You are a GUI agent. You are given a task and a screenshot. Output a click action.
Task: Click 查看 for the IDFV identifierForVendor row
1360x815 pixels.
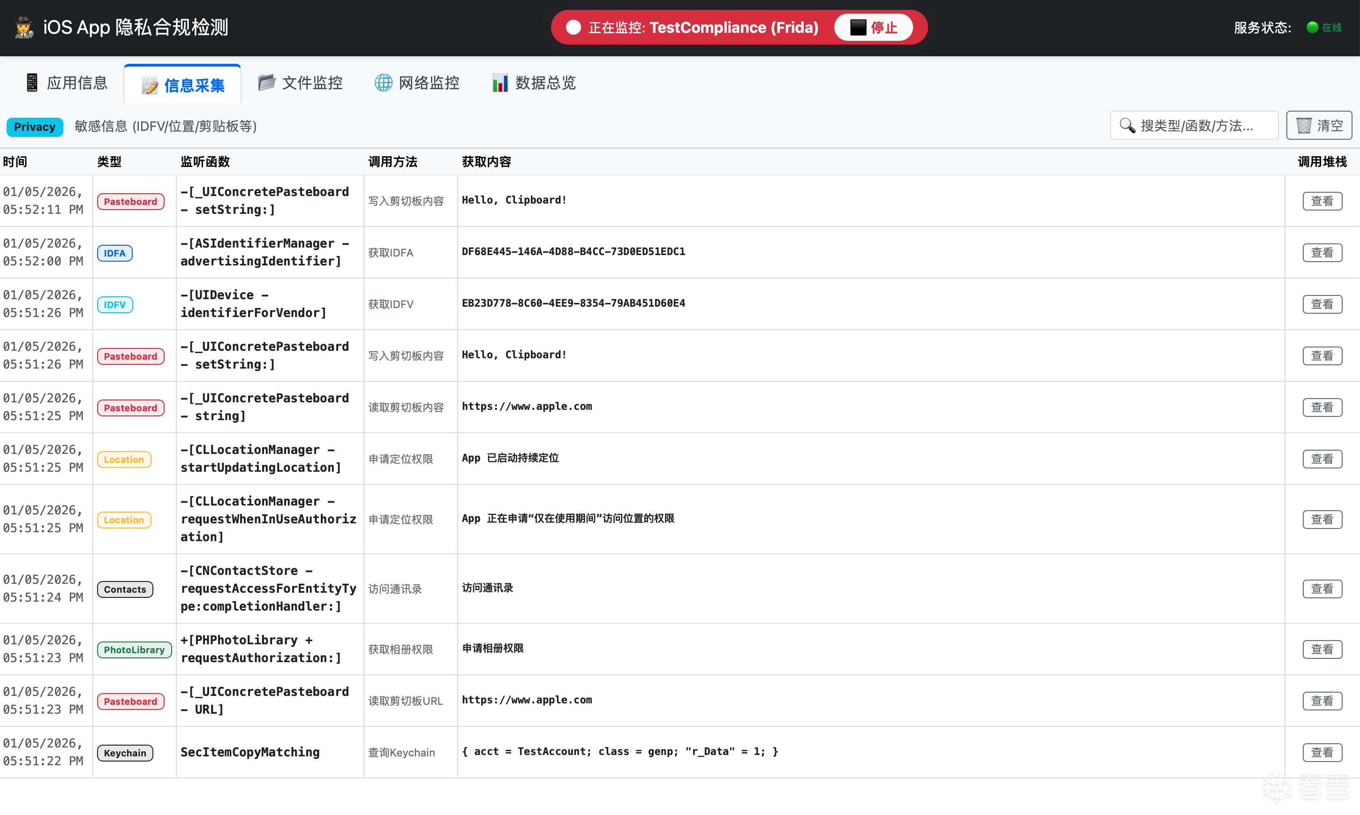point(1322,304)
